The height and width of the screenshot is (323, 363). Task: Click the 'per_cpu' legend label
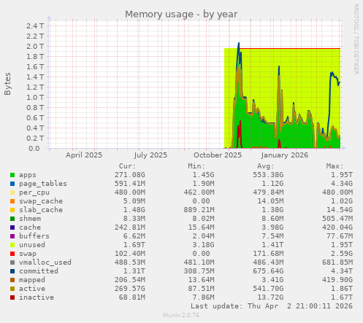(x=34, y=192)
